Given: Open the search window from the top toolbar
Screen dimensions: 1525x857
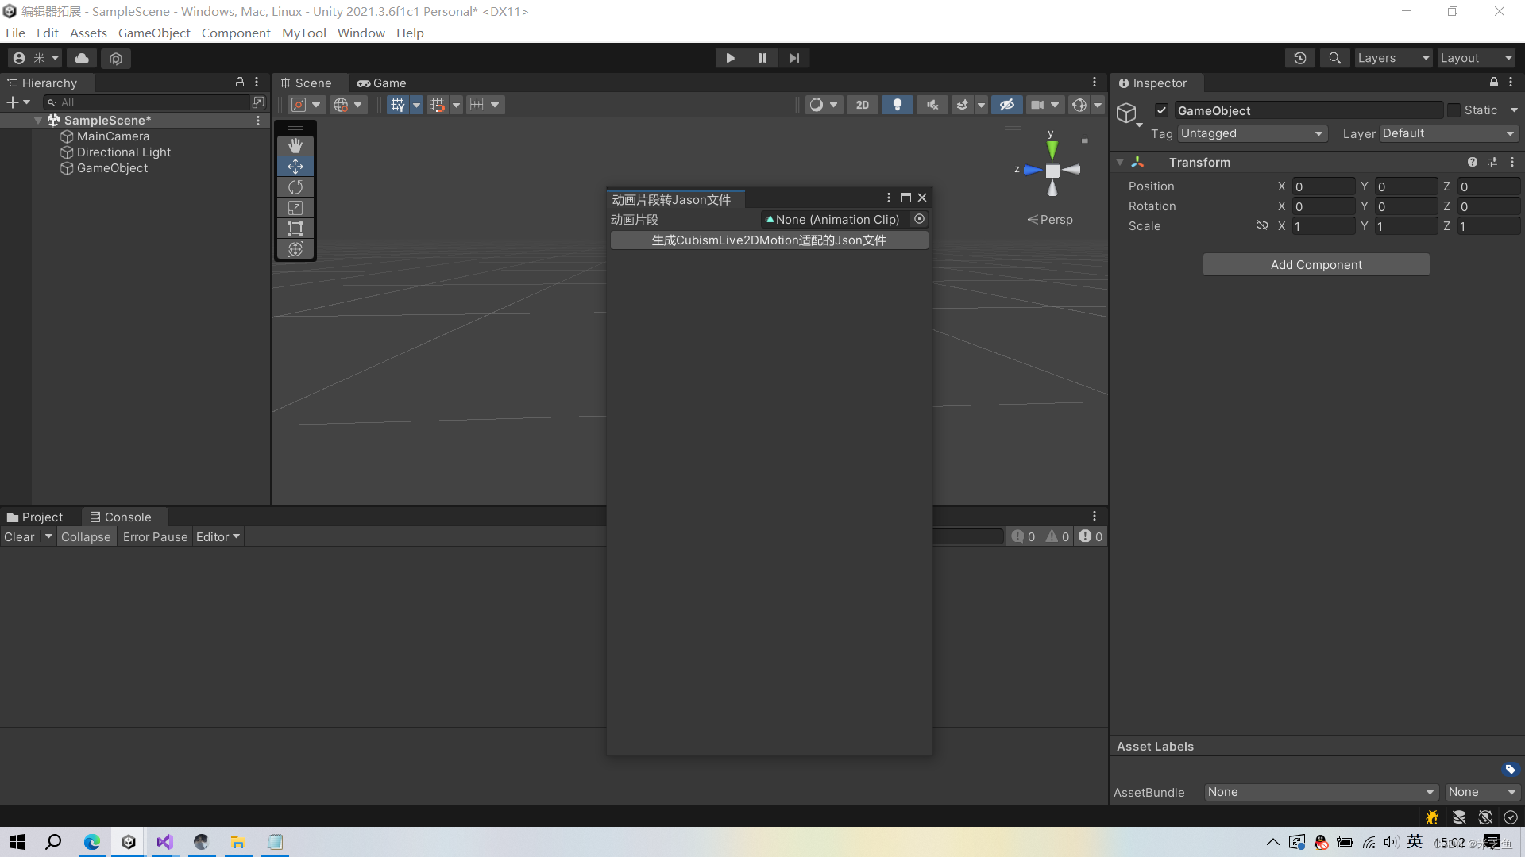Looking at the screenshot, I should point(1334,57).
